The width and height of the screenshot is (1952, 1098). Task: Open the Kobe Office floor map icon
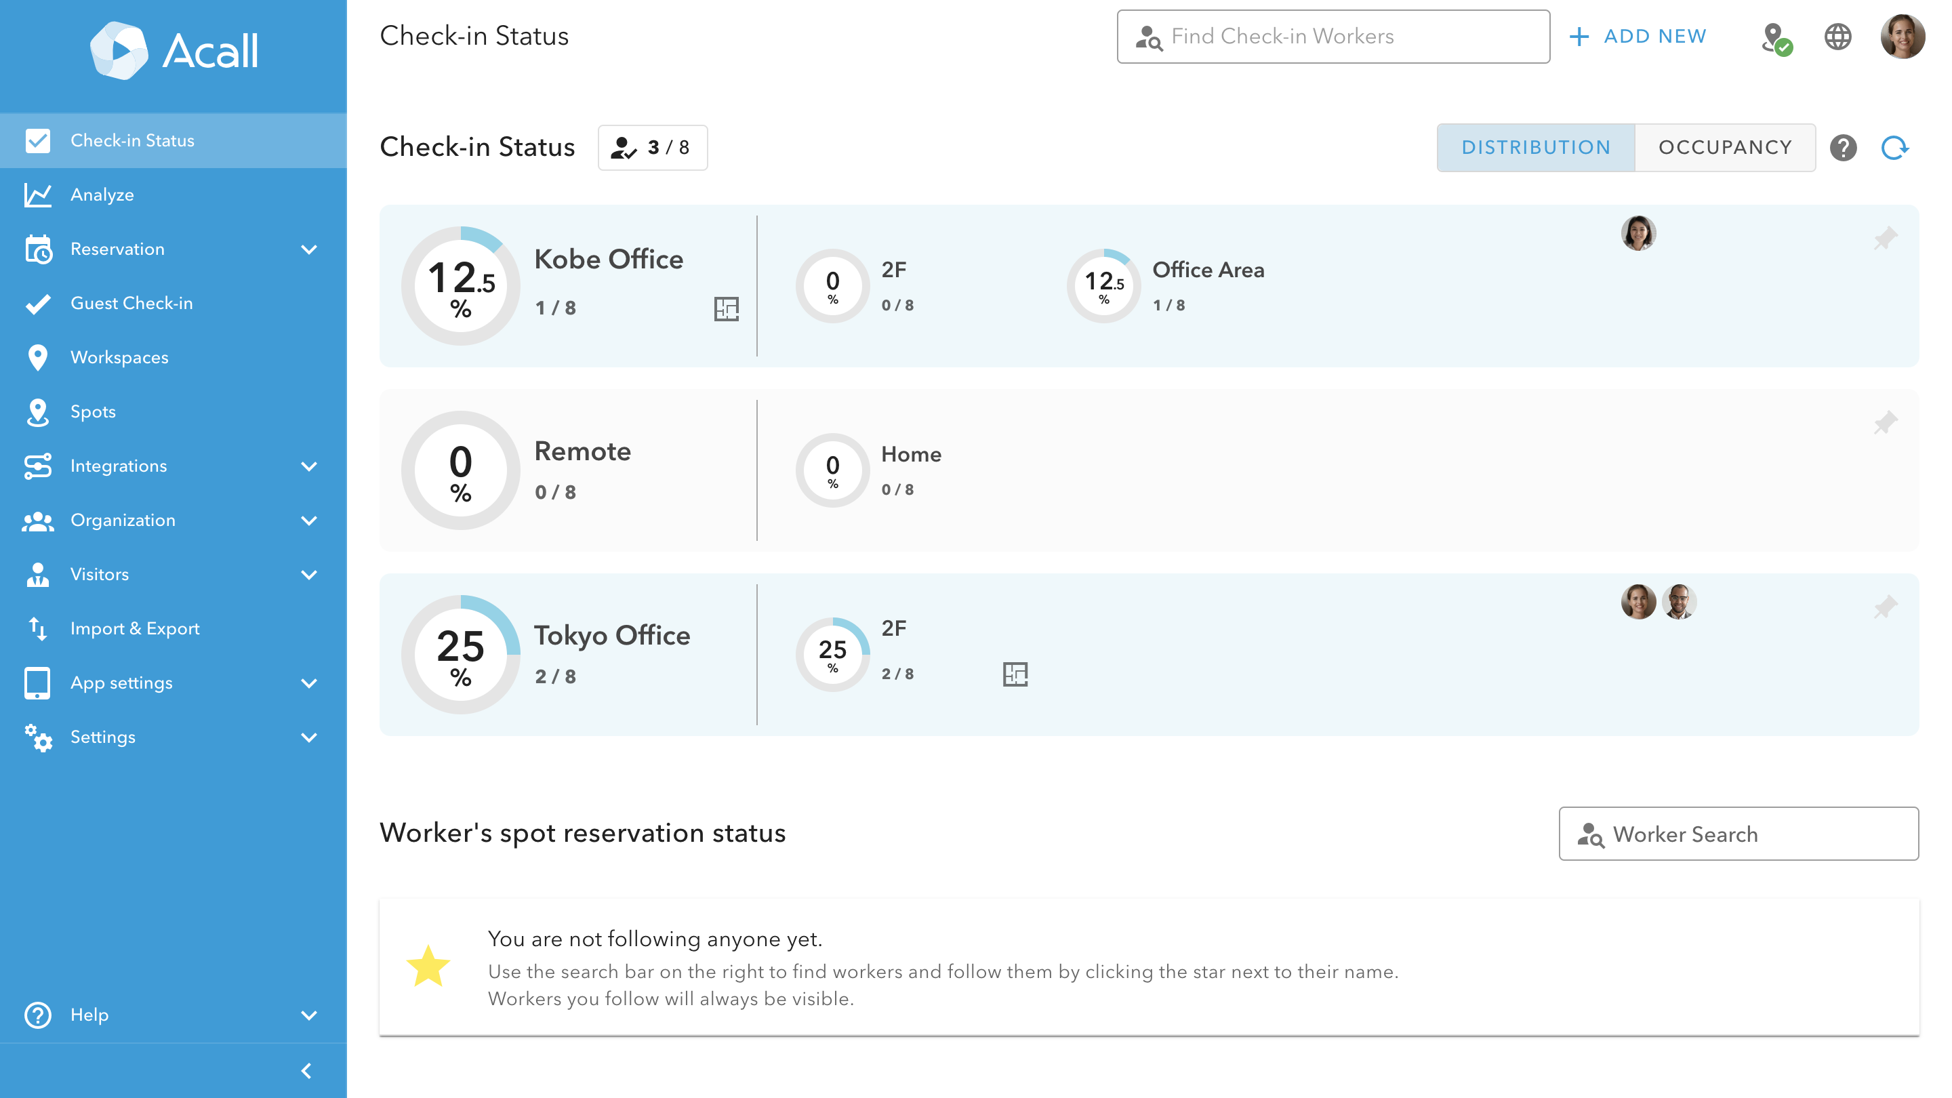tap(727, 310)
